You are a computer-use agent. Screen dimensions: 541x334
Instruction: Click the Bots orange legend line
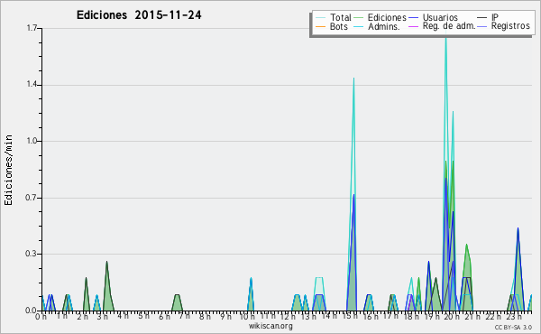pyautogui.click(x=320, y=26)
